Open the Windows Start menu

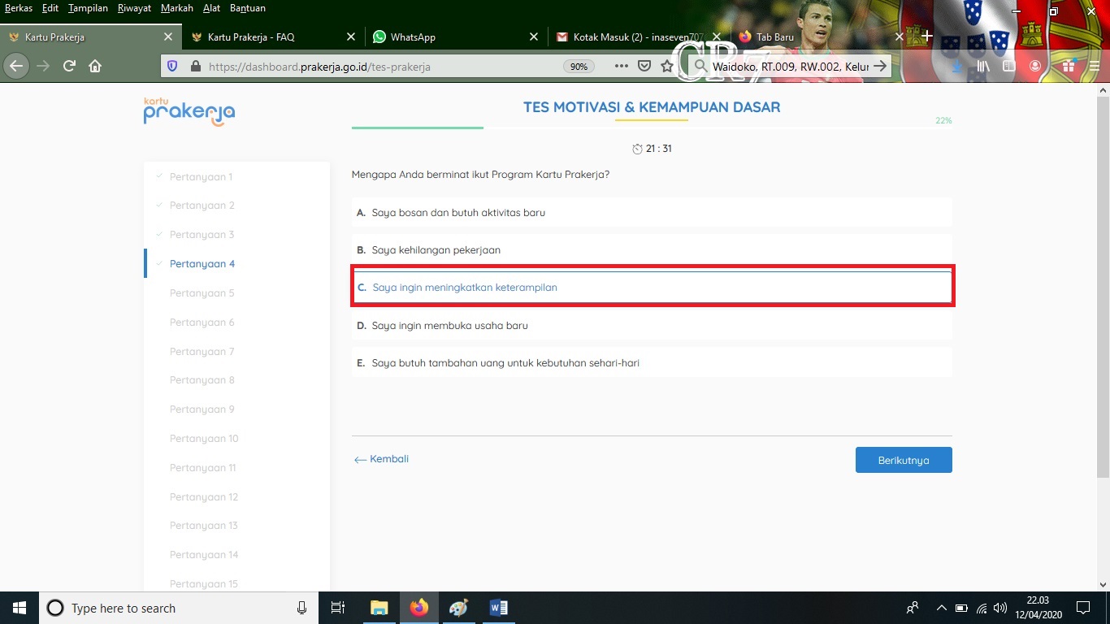point(20,608)
